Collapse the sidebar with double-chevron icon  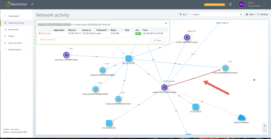click(x=32, y=4)
